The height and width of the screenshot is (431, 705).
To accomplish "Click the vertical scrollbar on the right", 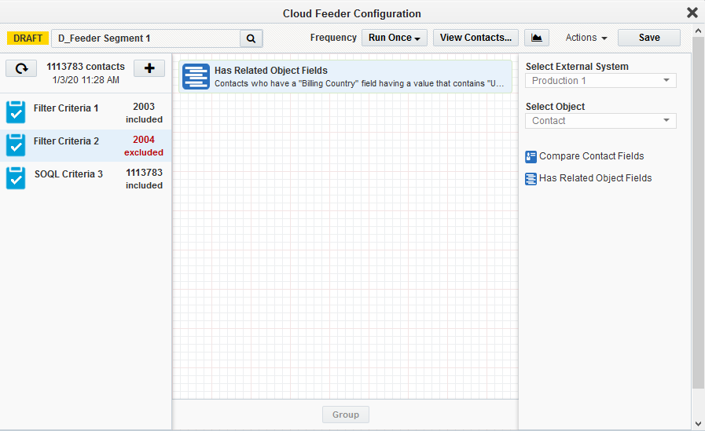I will (698, 212).
